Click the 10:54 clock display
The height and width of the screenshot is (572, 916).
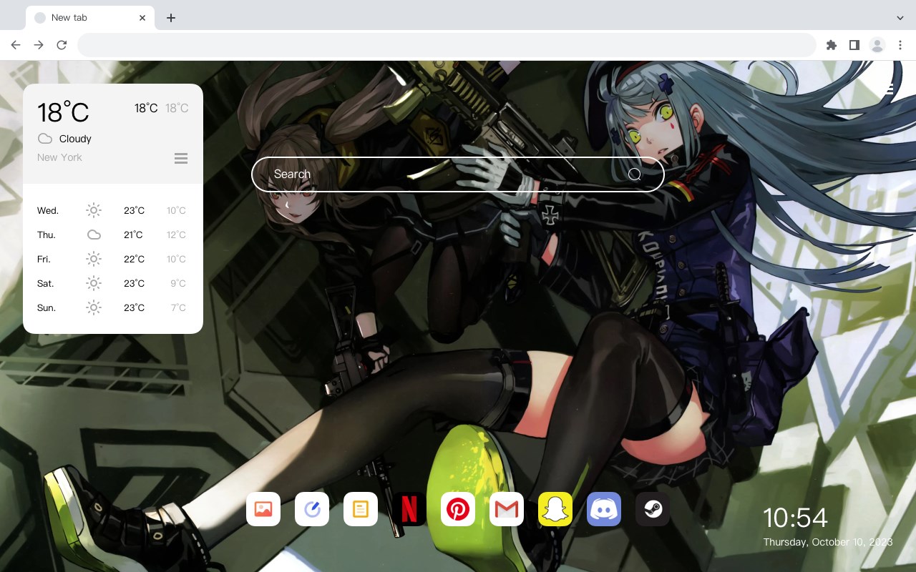(795, 518)
